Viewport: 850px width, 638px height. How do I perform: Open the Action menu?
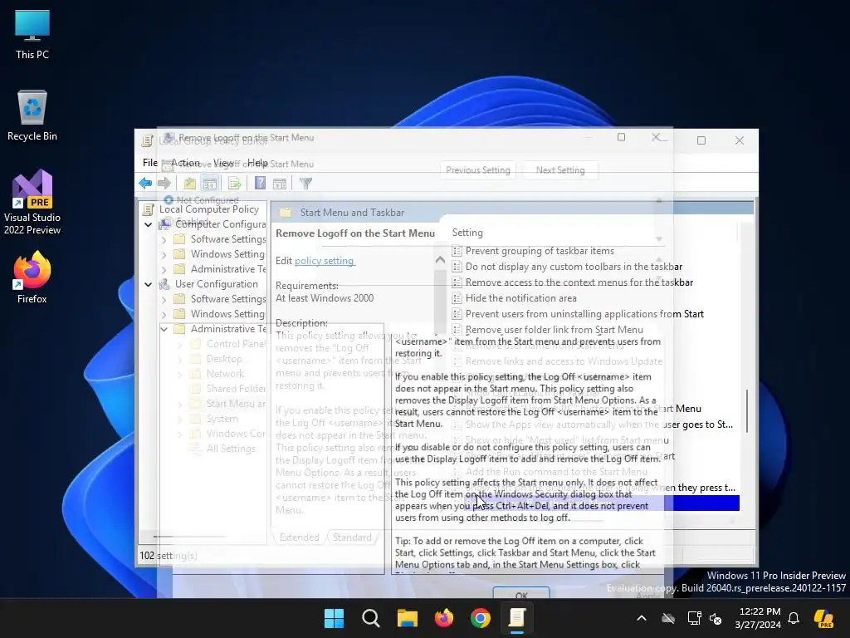tap(185, 163)
